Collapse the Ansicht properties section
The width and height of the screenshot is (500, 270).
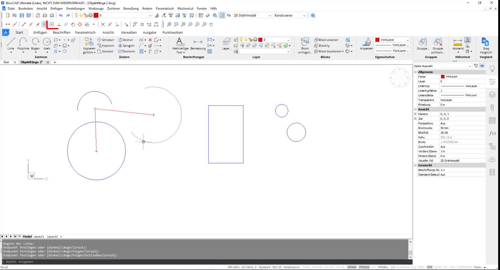point(415,109)
